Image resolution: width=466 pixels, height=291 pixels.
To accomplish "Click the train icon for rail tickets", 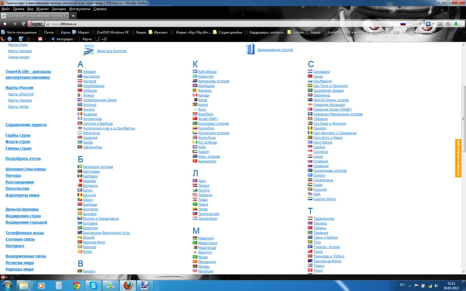I will 88,50.
